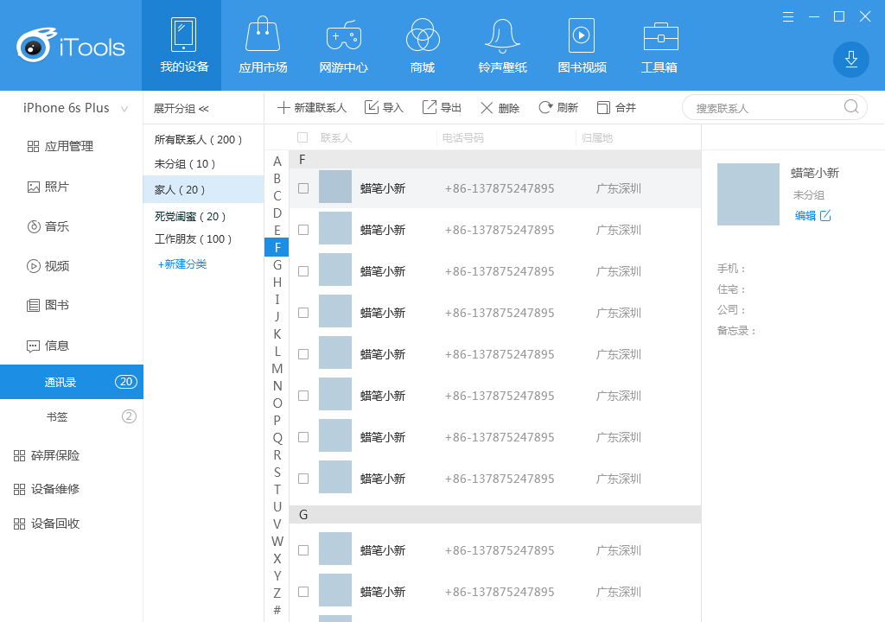
Task: Click the download arrow circle button
Action: point(850,59)
